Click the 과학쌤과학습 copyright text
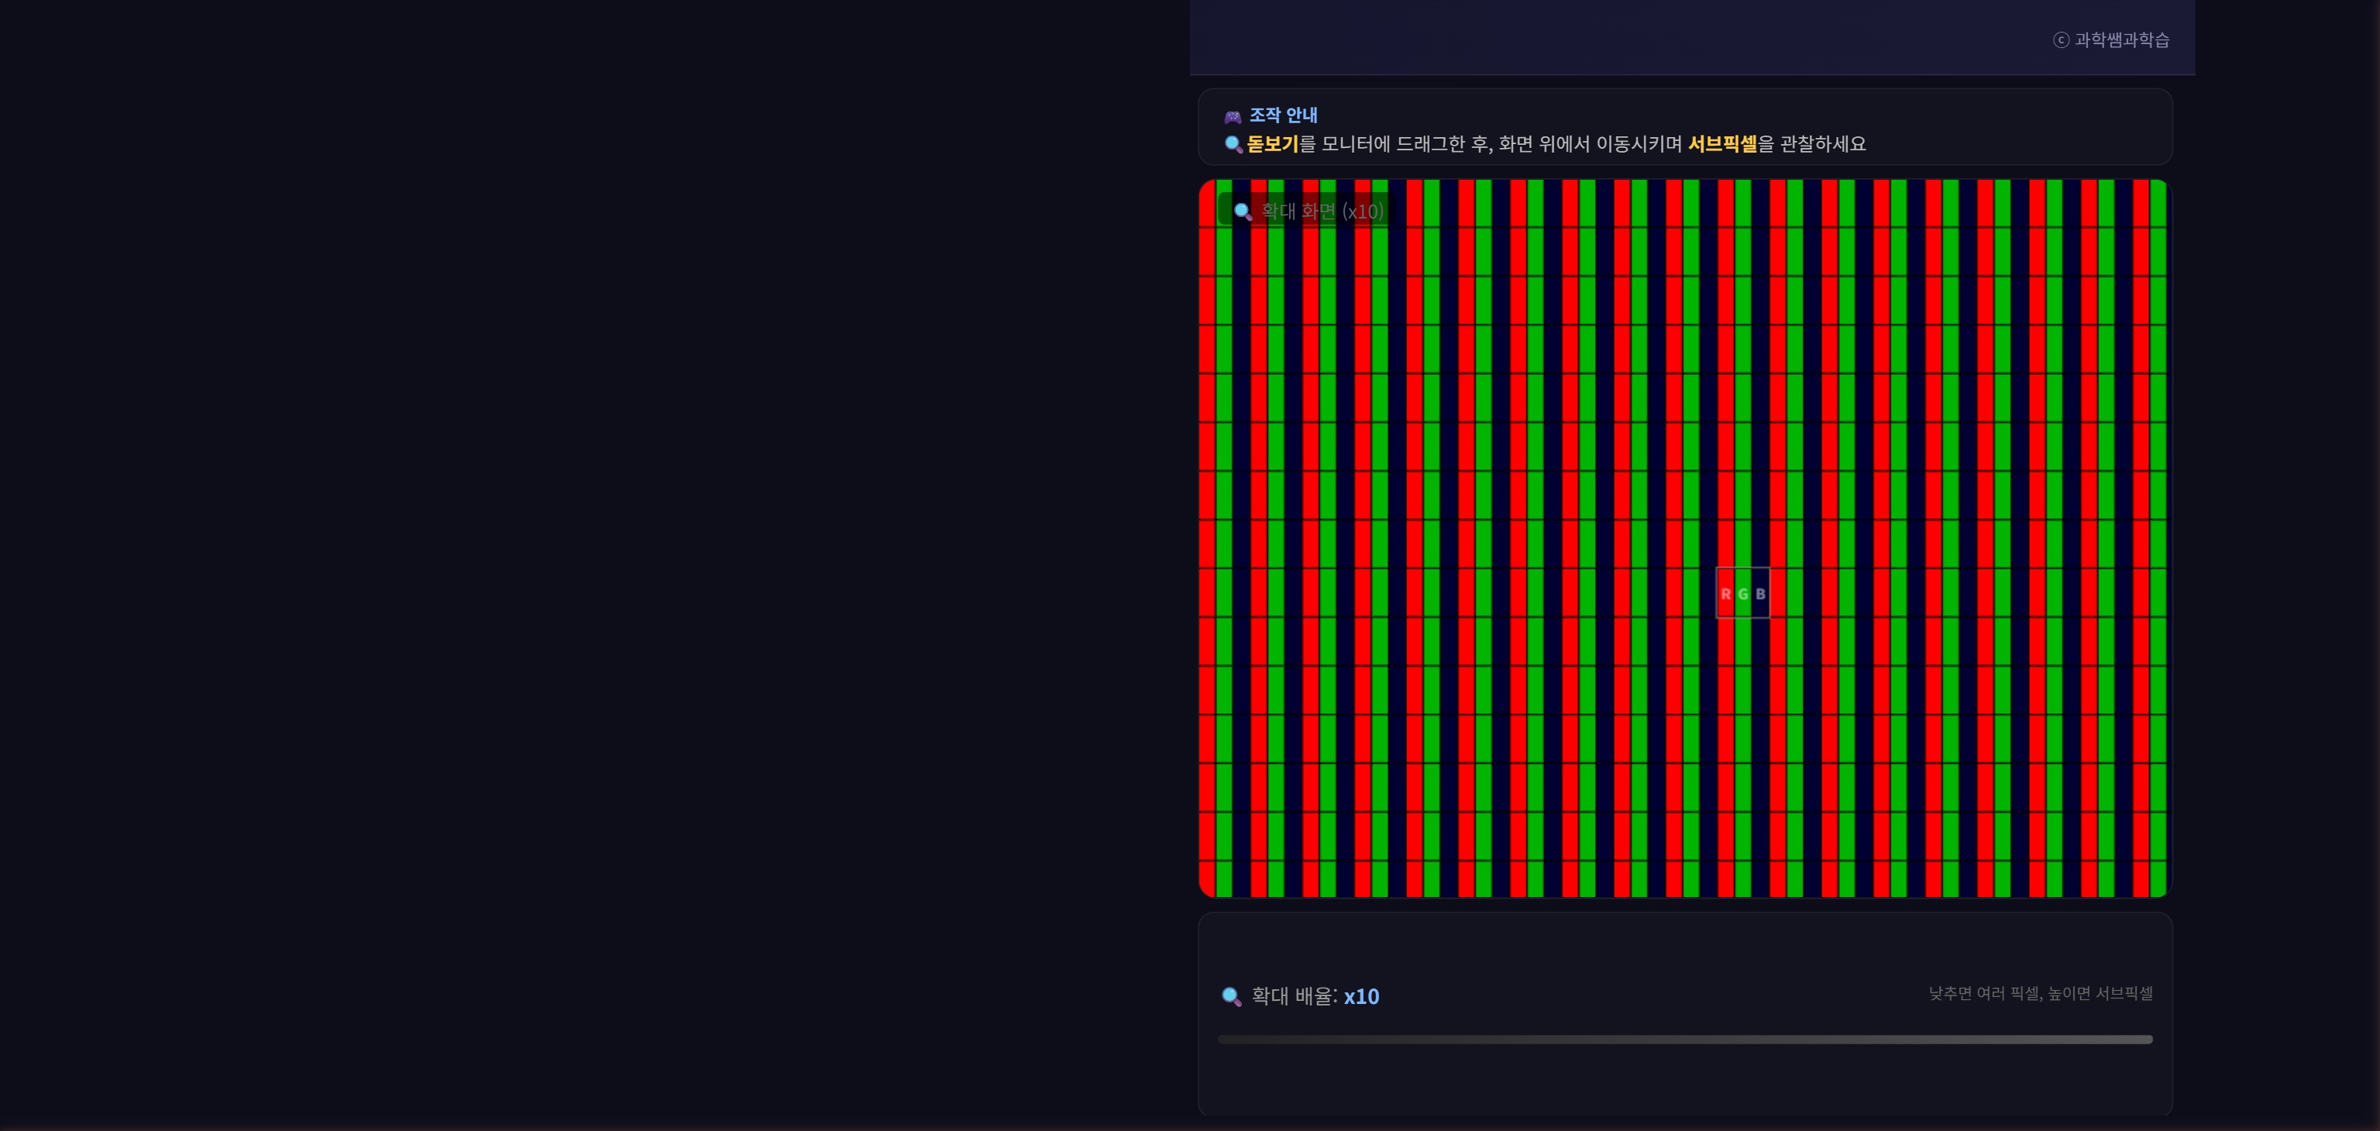The height and width of the screenshot is (1131, 2380). (x=2111, y=40)
